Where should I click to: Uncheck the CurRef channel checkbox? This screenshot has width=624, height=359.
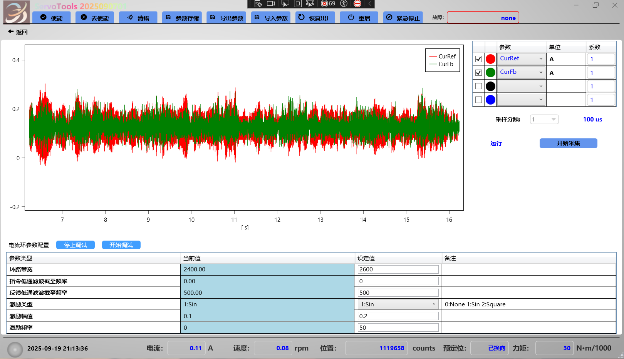point(478,59)
